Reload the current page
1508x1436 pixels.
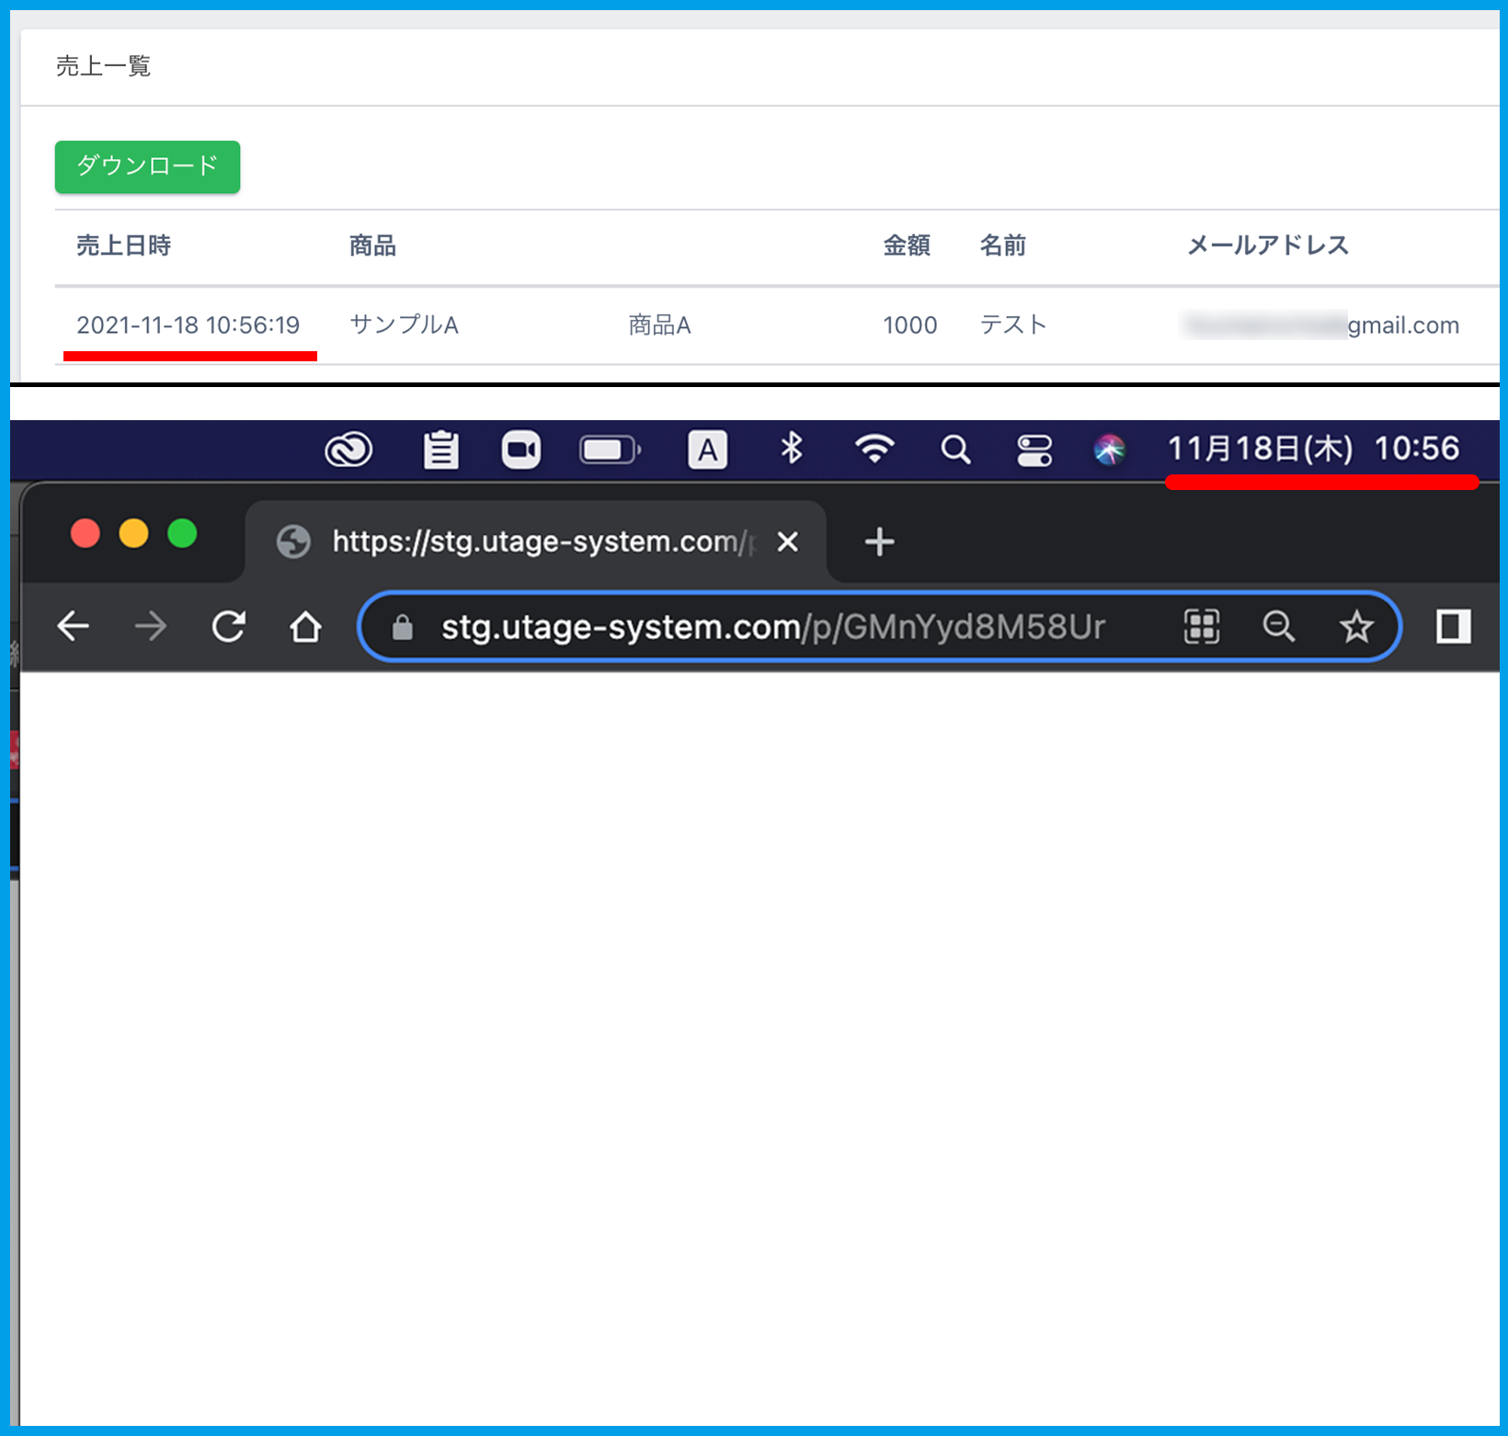tap(228, 627)
